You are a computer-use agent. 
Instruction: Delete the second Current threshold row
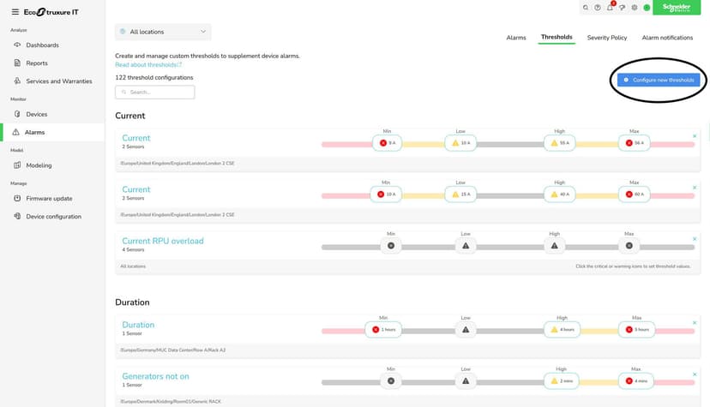(695, 188)
